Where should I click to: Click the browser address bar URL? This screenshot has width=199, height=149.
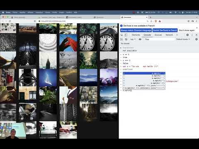tap(53, 21)
